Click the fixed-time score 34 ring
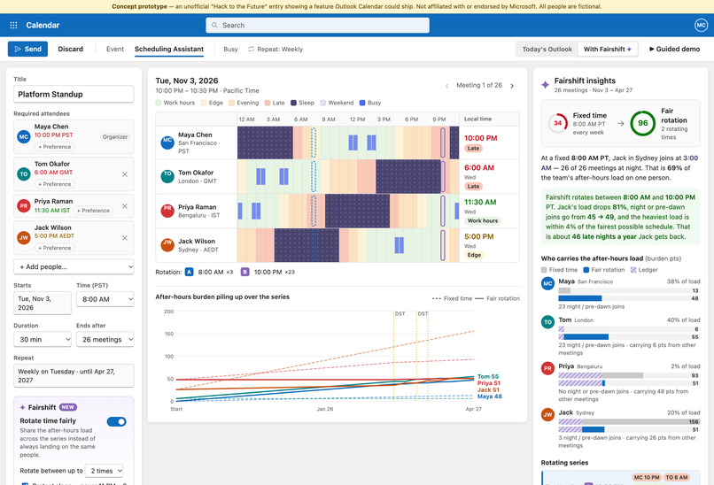714x485 pixels. click(x=557, y=123)
